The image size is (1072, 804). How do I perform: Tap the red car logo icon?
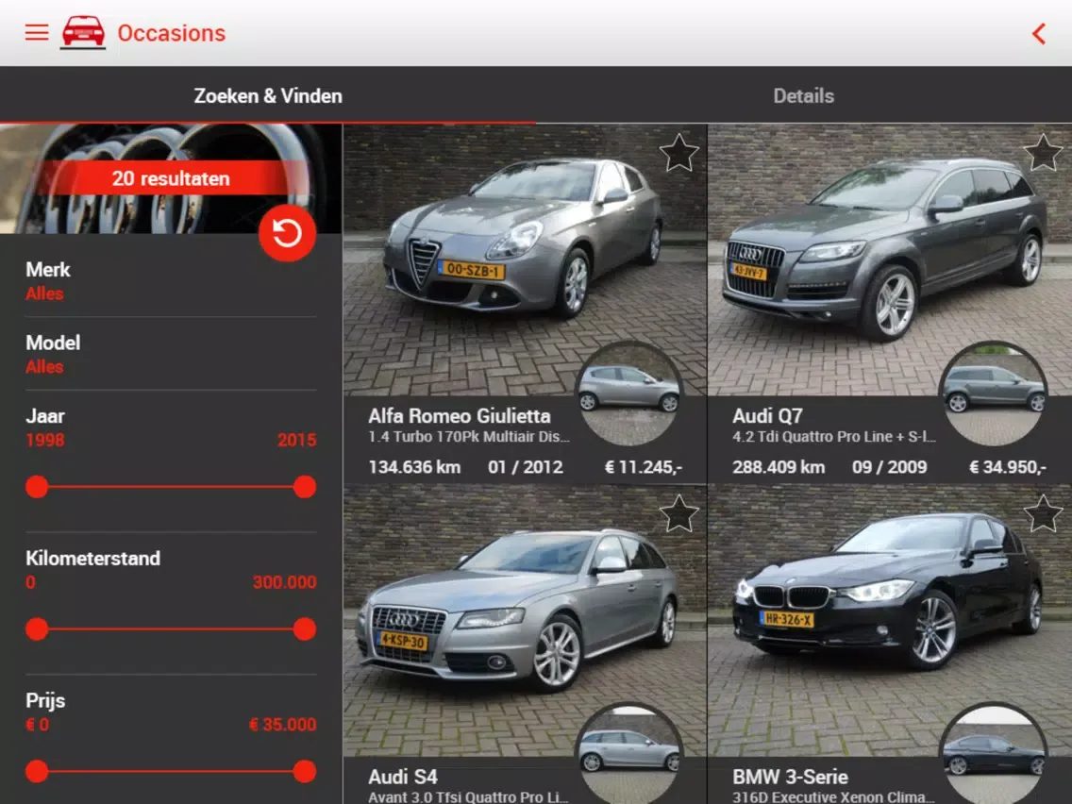(83, 32)
